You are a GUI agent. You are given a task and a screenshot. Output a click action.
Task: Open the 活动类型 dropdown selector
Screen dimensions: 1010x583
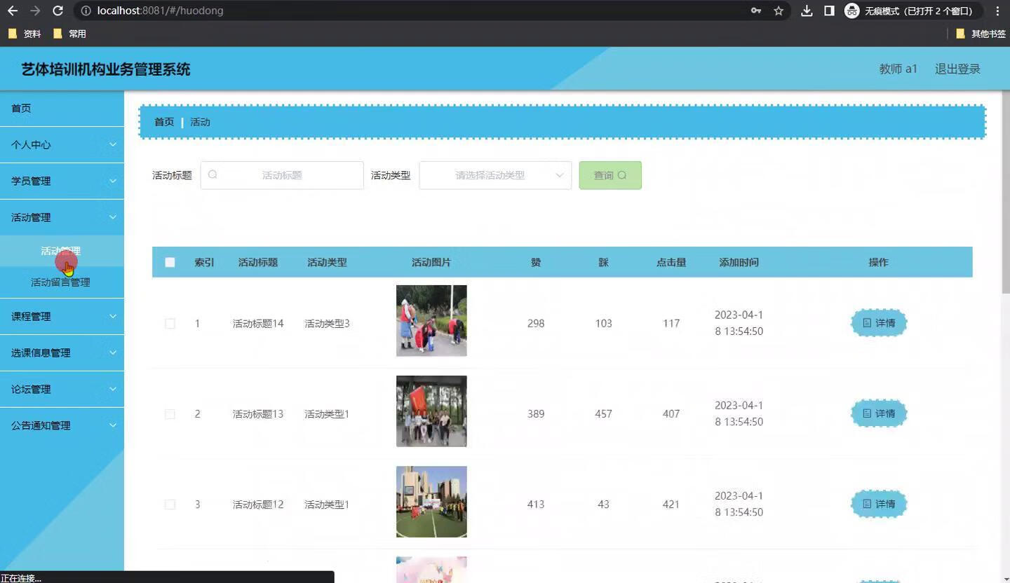point(495,175)
